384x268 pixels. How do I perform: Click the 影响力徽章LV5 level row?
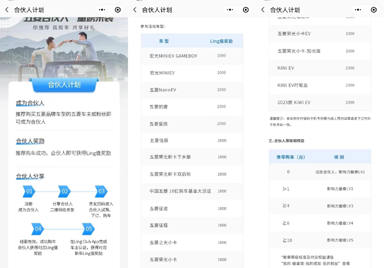(x=320, y=240)
